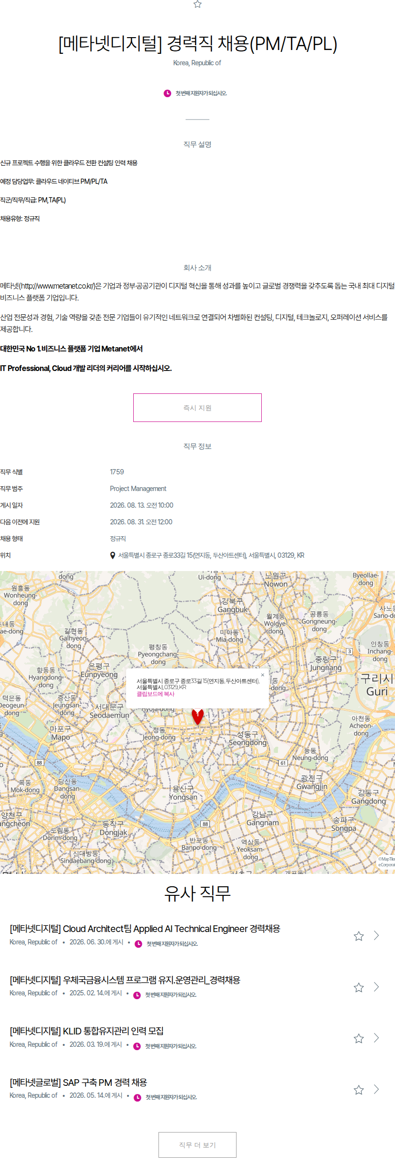Click the chevron for SAP 구축 PM job
Viewport: 395px width, 1163px height.
pyautogui.click(x=376, y=1089)
